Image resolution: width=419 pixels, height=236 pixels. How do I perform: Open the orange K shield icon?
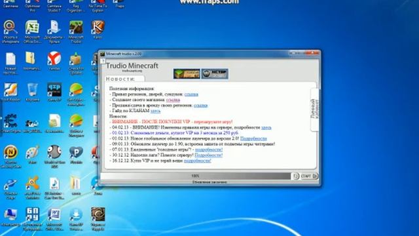(x=98, y=28)
